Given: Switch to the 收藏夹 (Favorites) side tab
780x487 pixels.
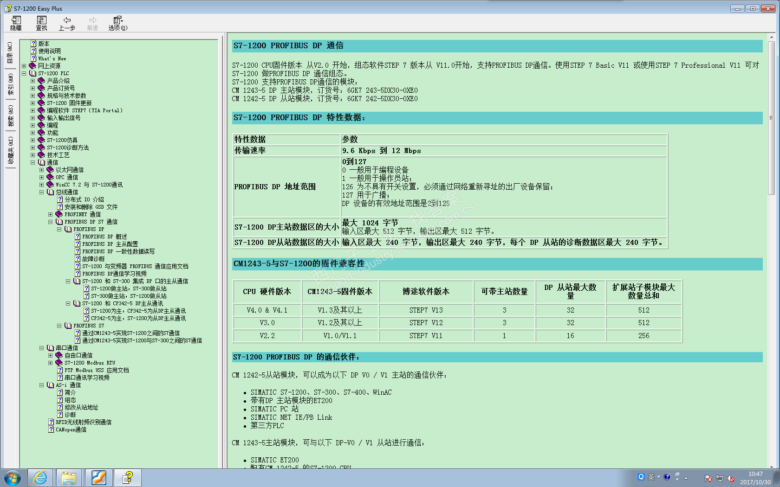Looking at the screenshot, I should pos(10,151).
